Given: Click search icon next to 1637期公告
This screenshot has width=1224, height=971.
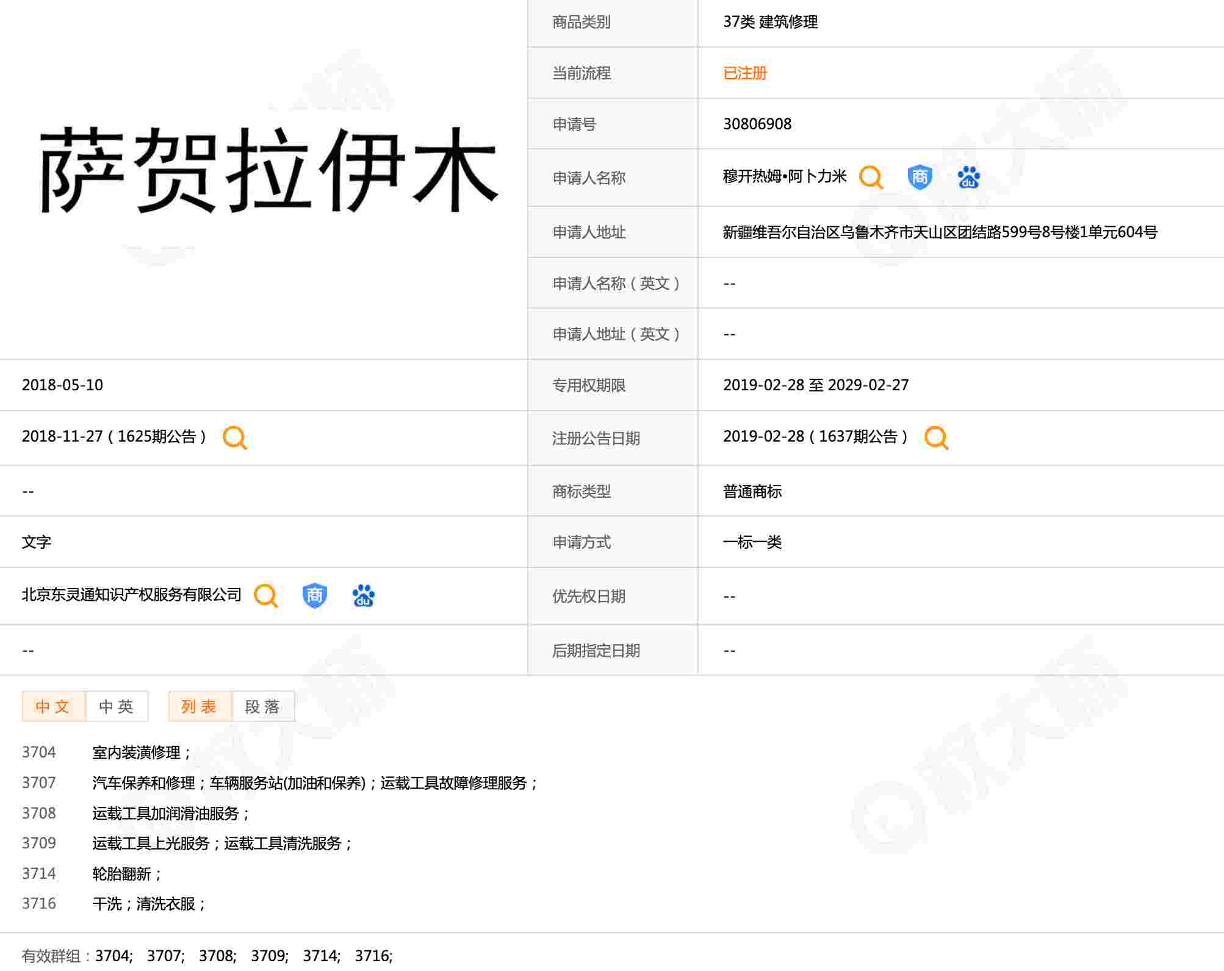Looking at the screenshot, I should coord(936,437).
